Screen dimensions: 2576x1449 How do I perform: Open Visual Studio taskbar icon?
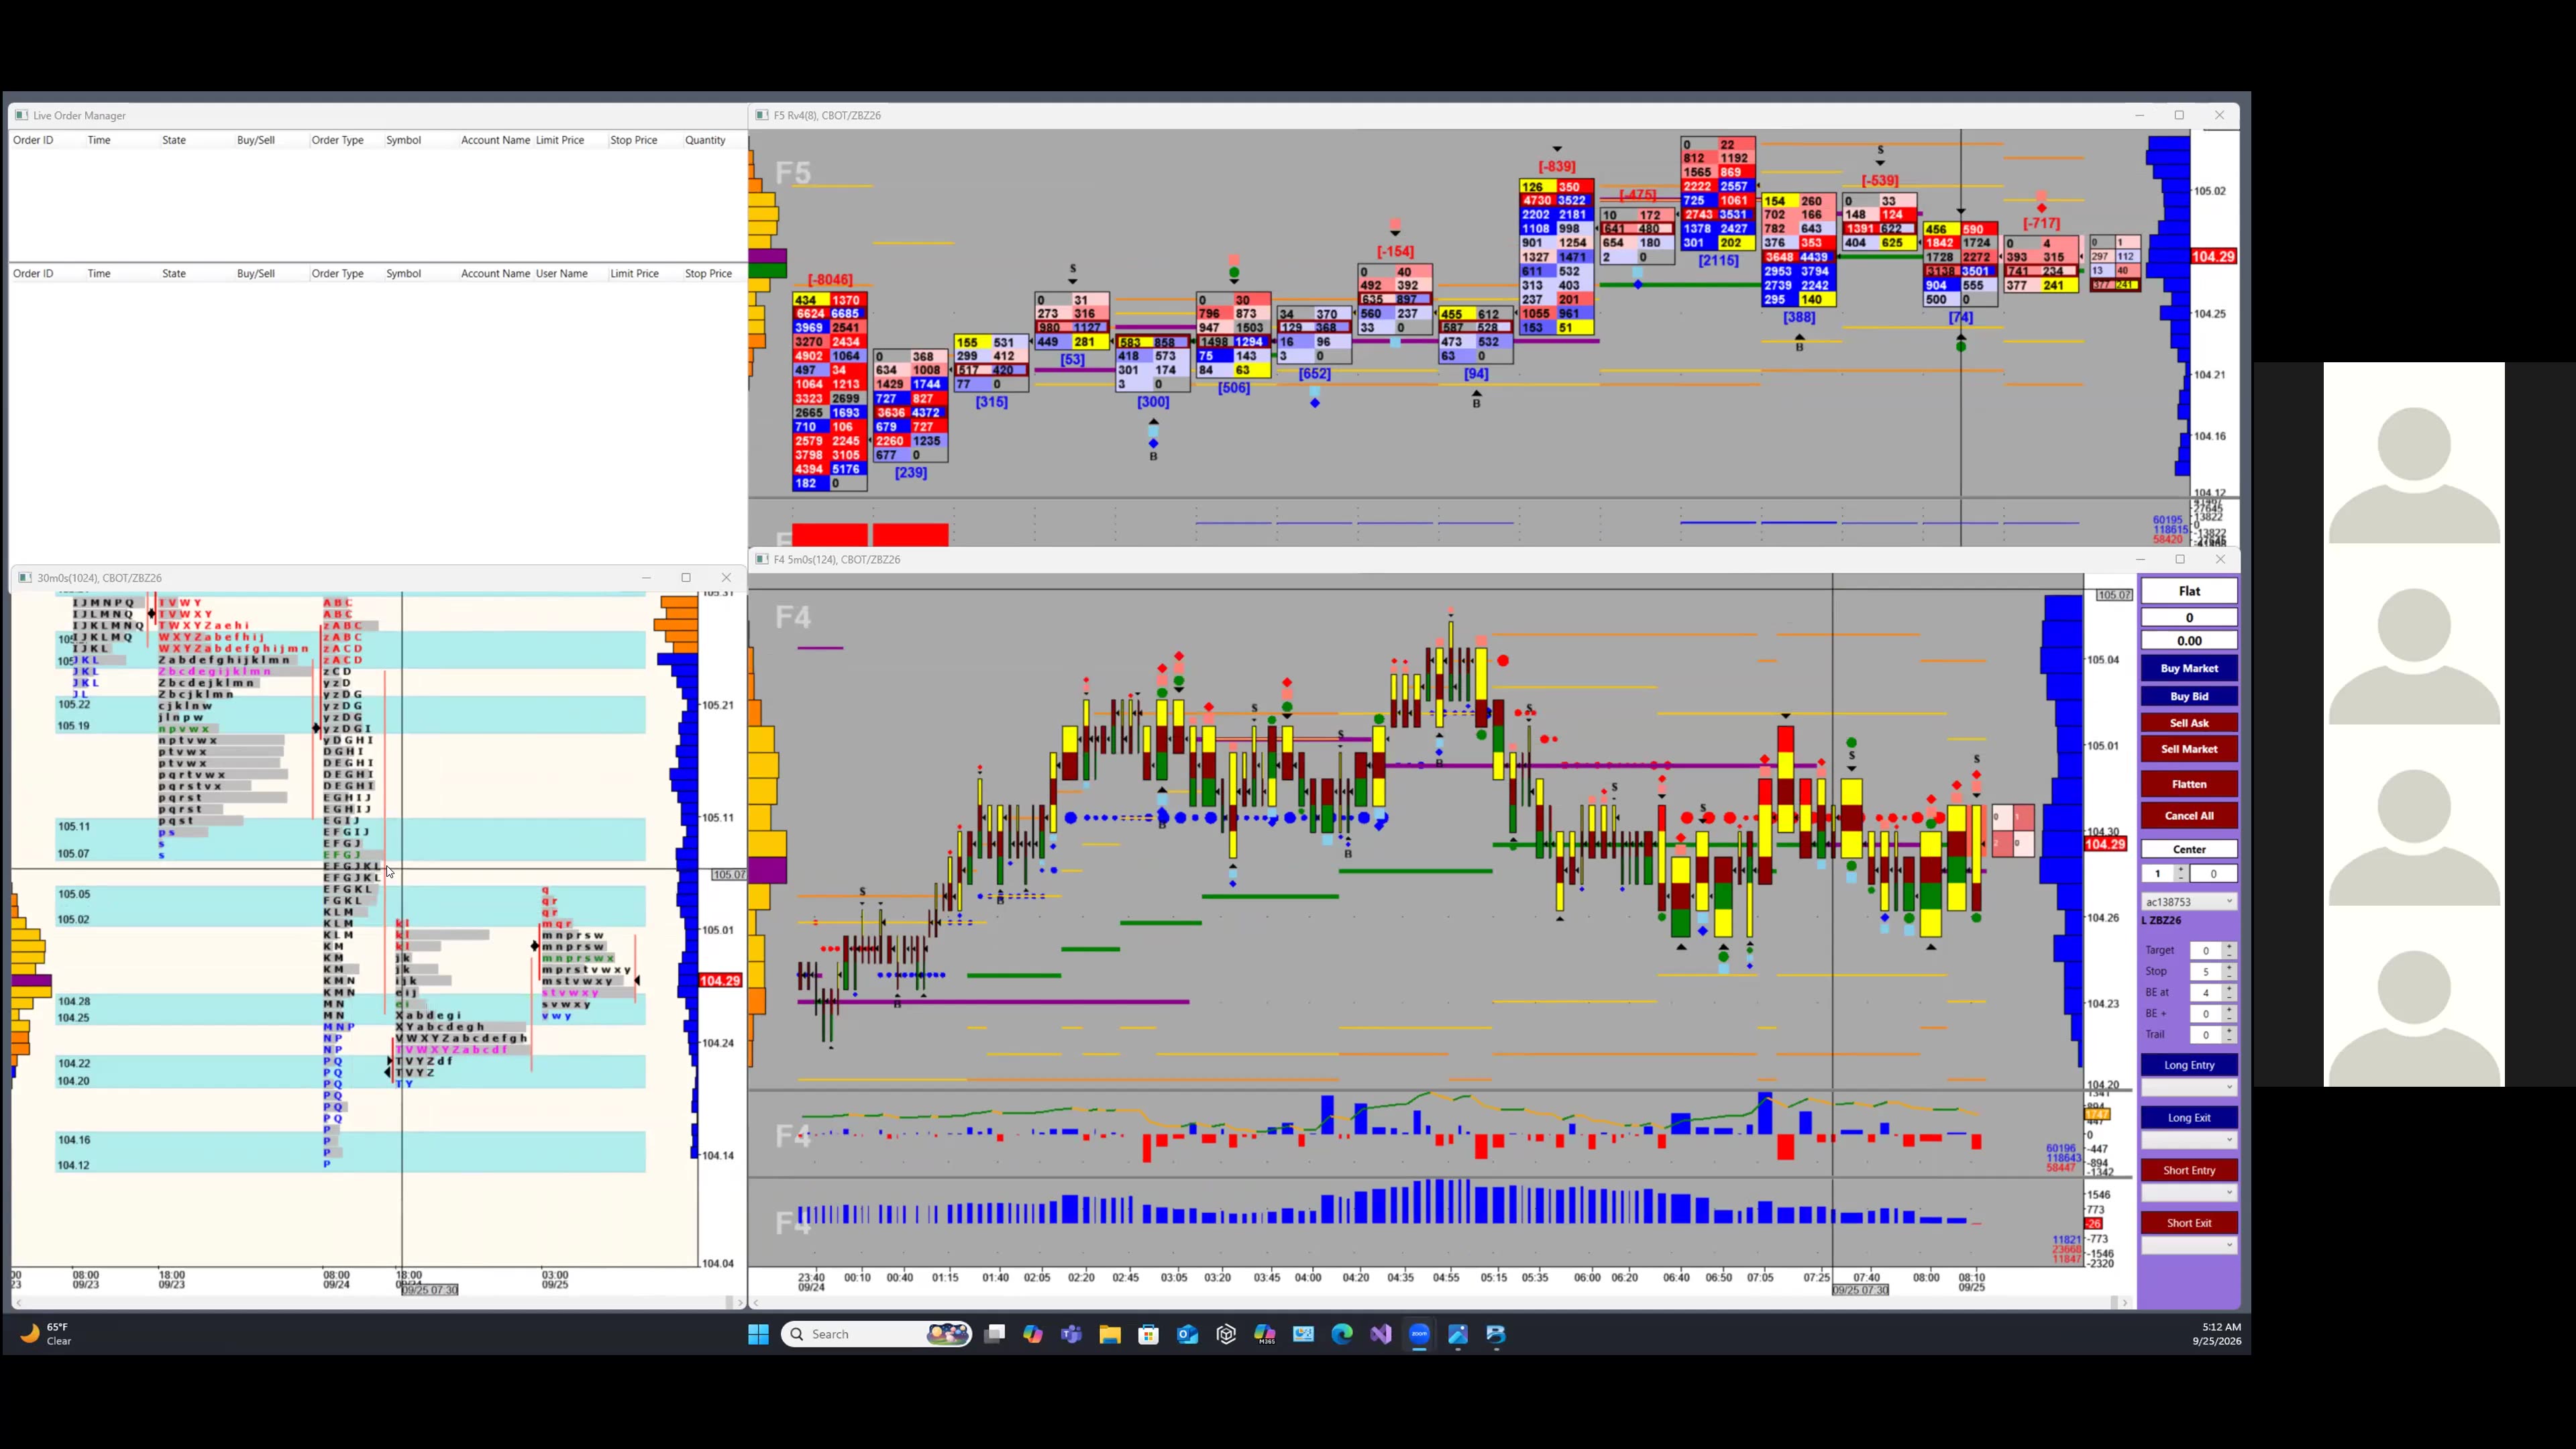click(1381, 1334)
